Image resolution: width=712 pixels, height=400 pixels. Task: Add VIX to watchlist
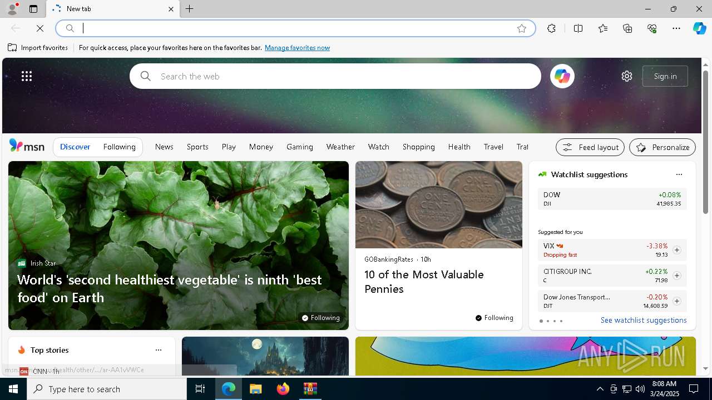coord(676,250)
